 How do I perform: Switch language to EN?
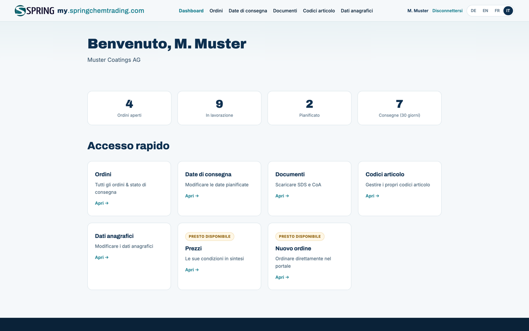click(x=485, y=11)
